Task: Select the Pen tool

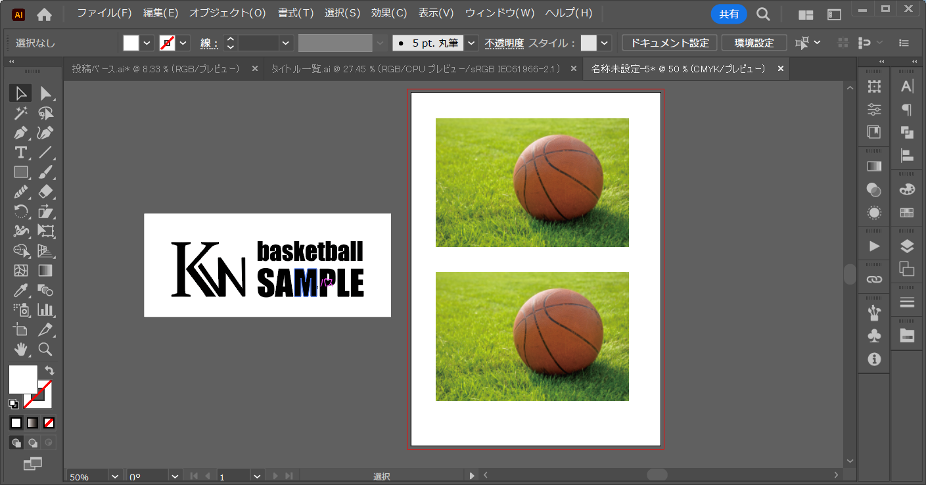Action: [21, 133]
